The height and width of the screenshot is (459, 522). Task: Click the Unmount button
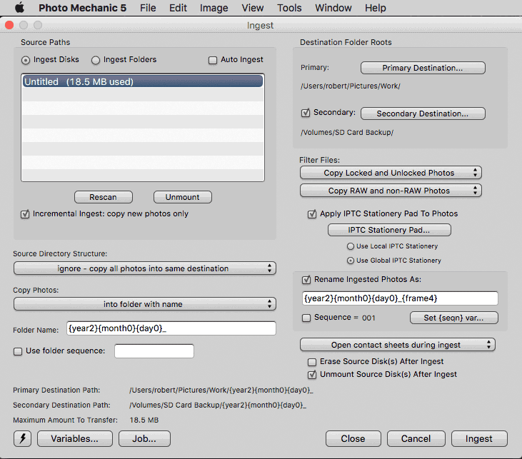tap(182, 197)
